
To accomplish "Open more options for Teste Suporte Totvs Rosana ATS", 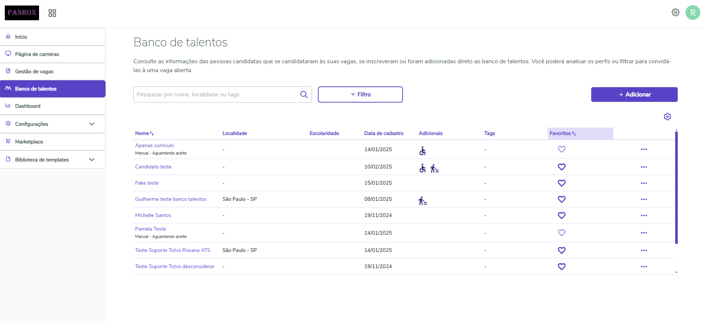I will tap(644, 250).
